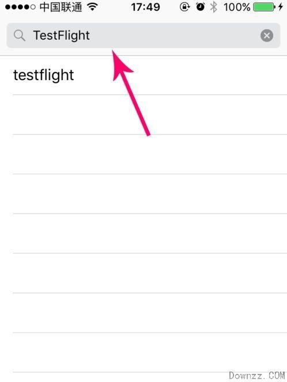Screen dimensions: 287x382
Task: Place cursor after the word TestFlight
Action: click(x=90, y=36)
